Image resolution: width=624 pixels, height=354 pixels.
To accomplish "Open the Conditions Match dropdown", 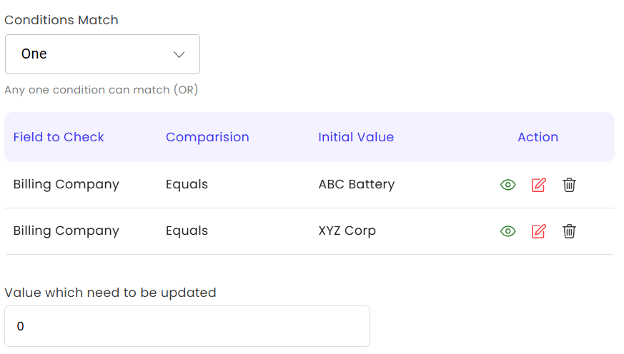I will click(102, 54).
